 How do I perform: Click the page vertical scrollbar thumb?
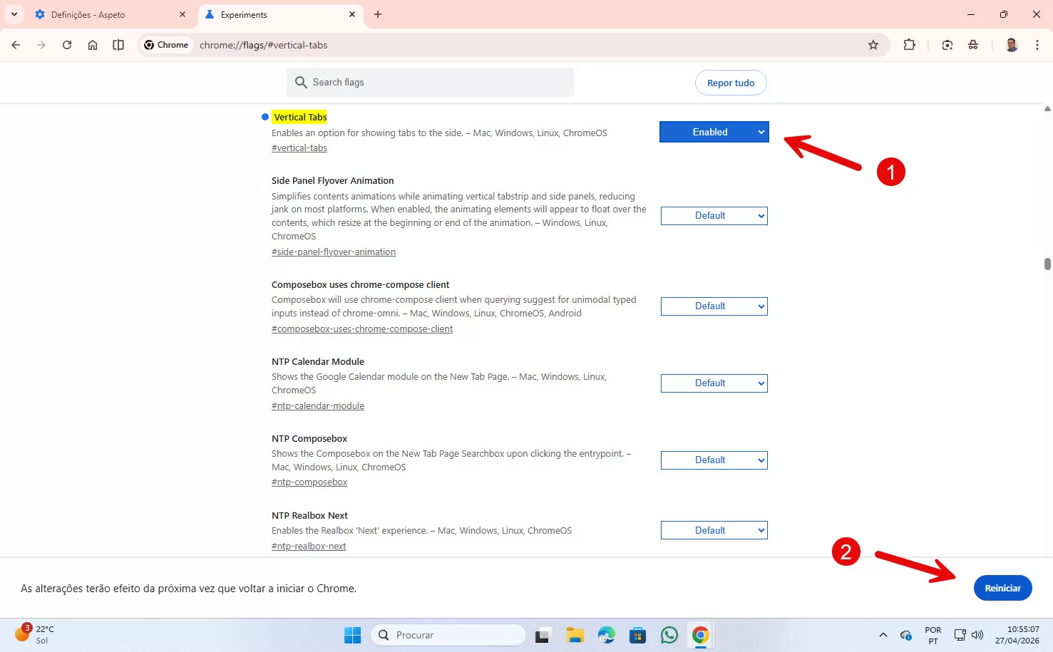pos(1047,264)
